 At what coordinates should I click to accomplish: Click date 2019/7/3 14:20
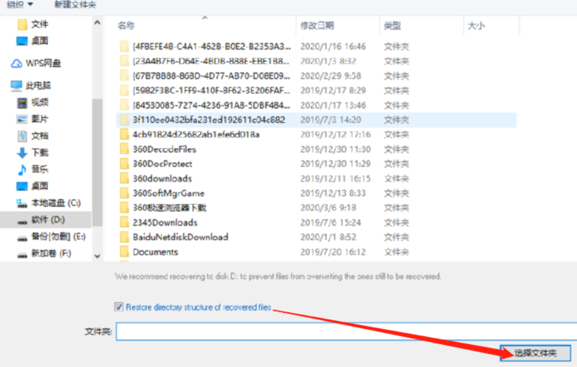coord(330,120)
